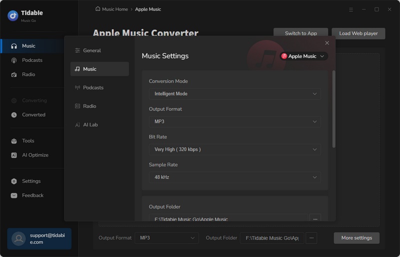Image resolution: width=400 pixels, height=257 pixels.
Task: Switch to the AI Lab settings tab
Action: pos(90,124)
